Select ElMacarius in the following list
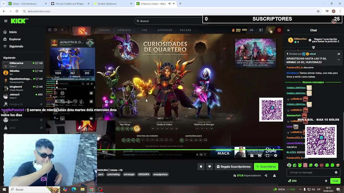This screenshot has width=344, height=193. 23,65
